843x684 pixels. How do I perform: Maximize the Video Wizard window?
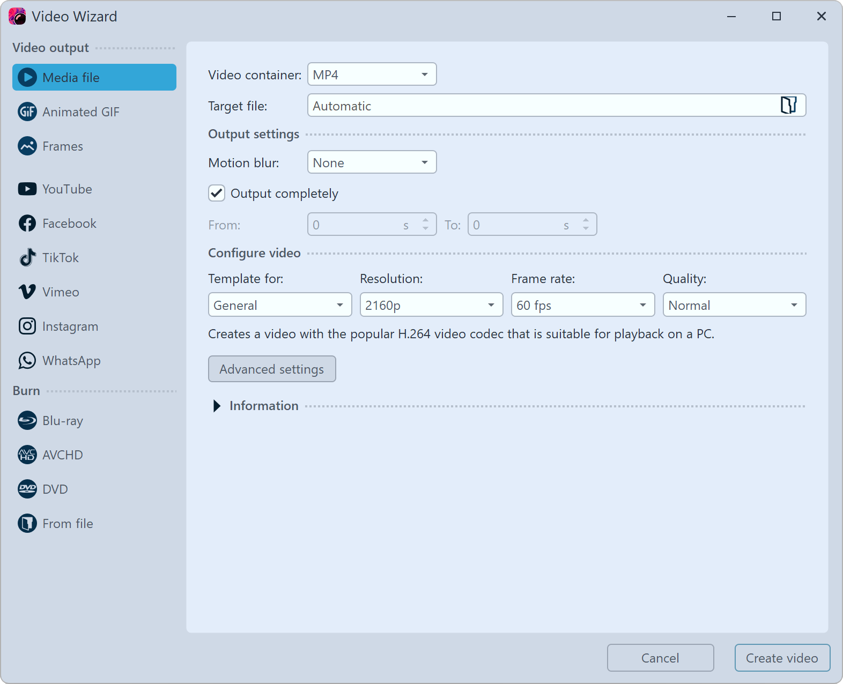[x=777, y=17]
